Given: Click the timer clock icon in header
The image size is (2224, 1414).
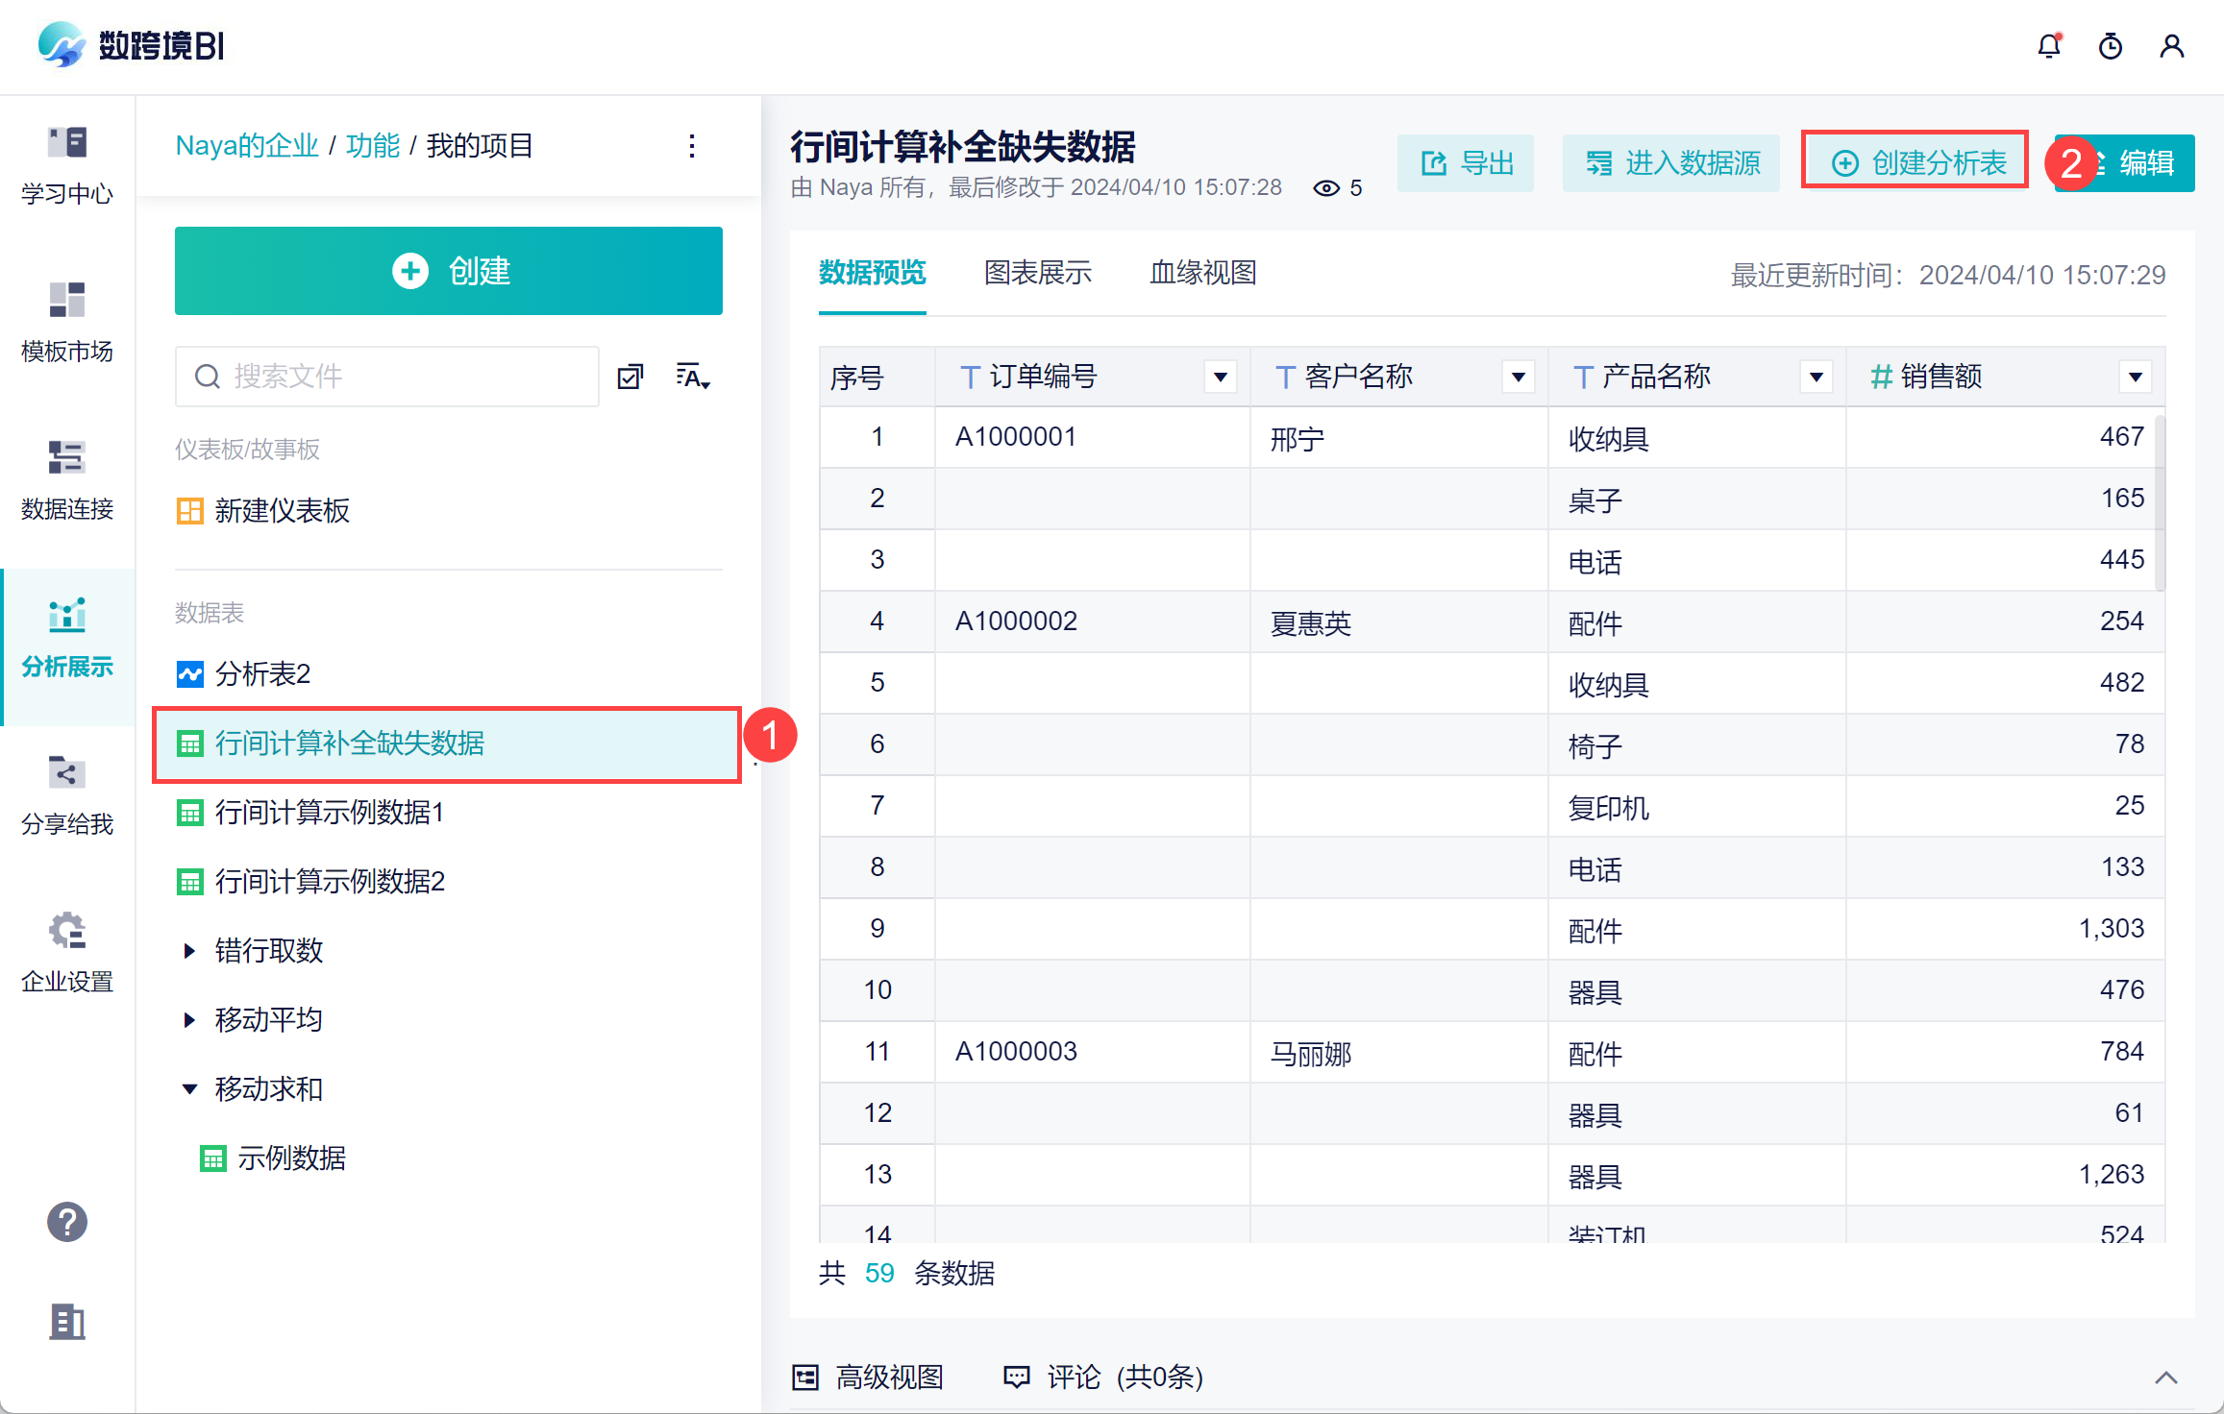Looking at the screenshot, I should (2110, 46).
